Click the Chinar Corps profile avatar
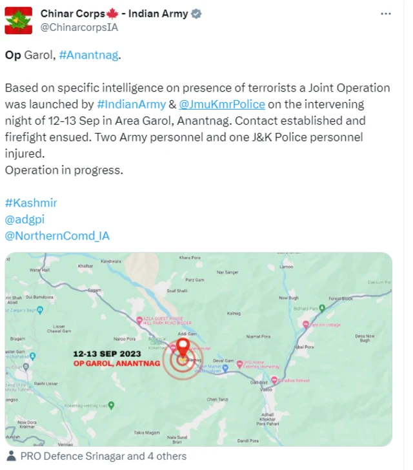The image size is (413, 470). [x=18, y=21]
